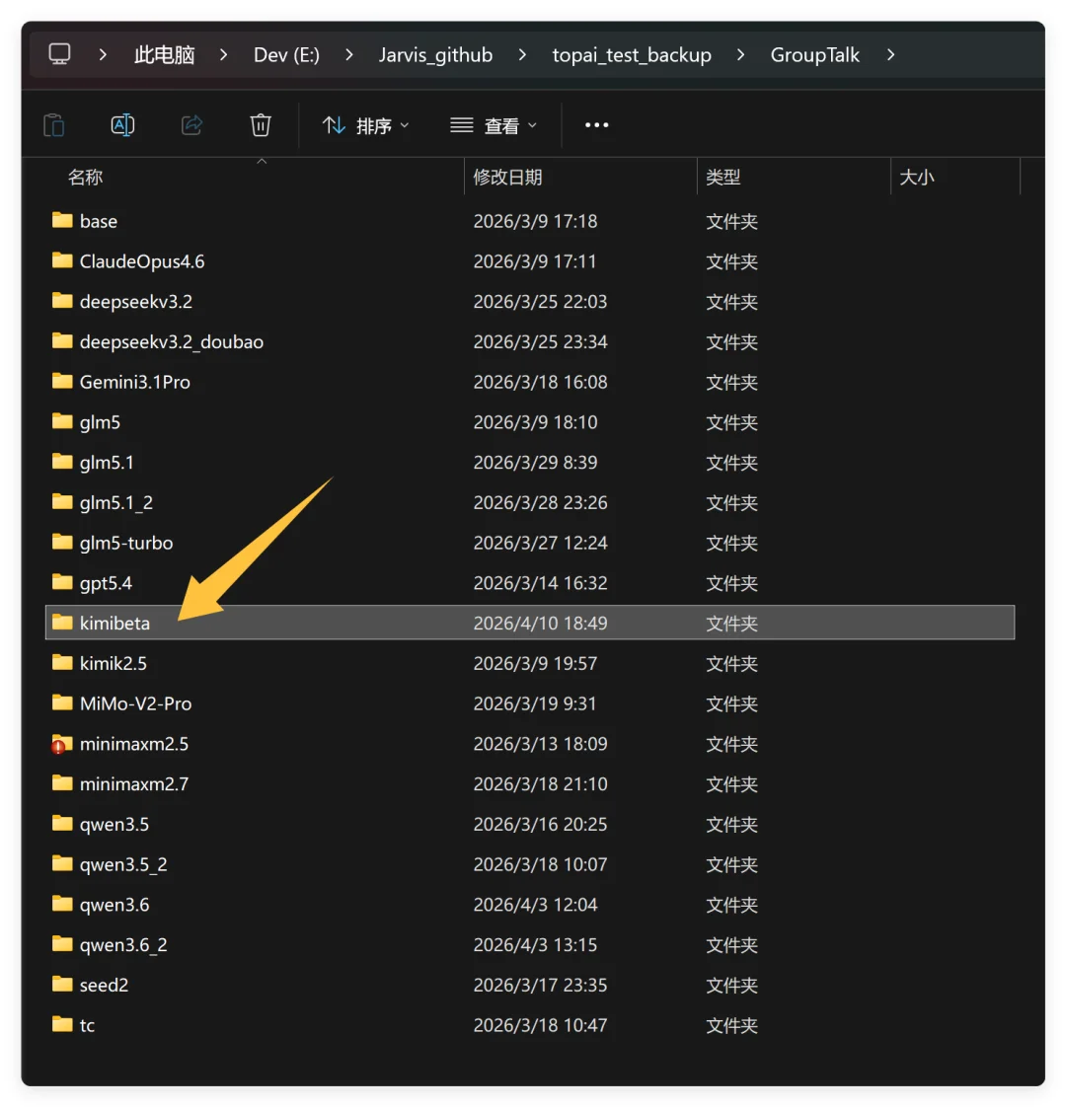
Task: Open the three-dot more options menu
Action: pos(596,125)
